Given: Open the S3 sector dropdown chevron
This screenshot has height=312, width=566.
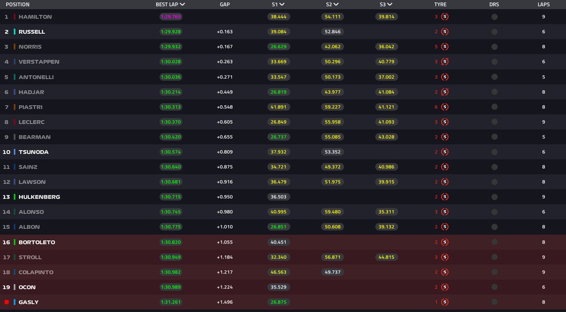Looking at the screenshot, I should point(390,4).
